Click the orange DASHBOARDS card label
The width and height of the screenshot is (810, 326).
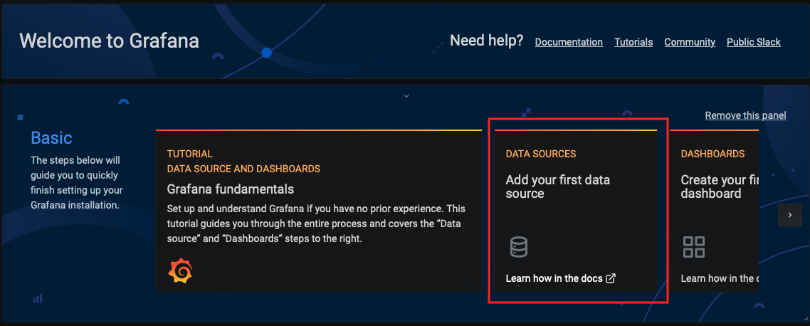(x=712, y=154)
